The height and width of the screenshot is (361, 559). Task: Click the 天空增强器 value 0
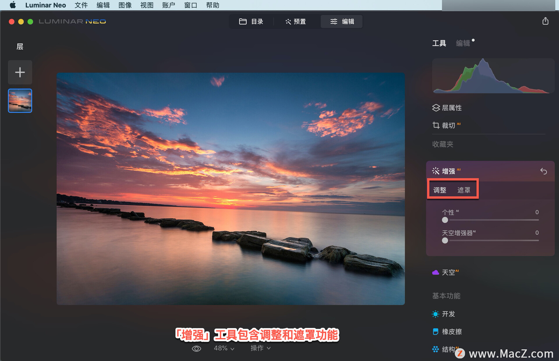pyautogui.click(x=537, y=233)
